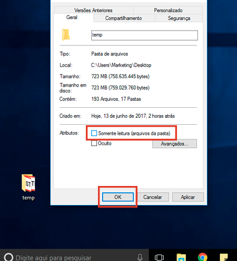Launch Google Chrome from the taskbar
Viewport: 237px width, 261px height.
pos(202,257)
